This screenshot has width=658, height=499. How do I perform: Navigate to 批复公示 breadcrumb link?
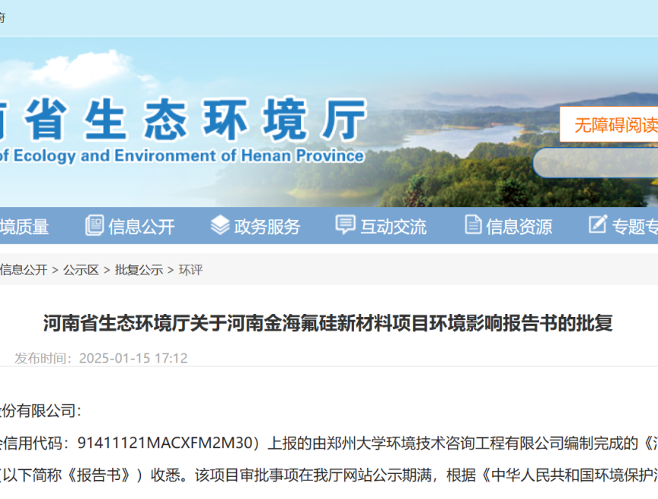tap(139, 270)
